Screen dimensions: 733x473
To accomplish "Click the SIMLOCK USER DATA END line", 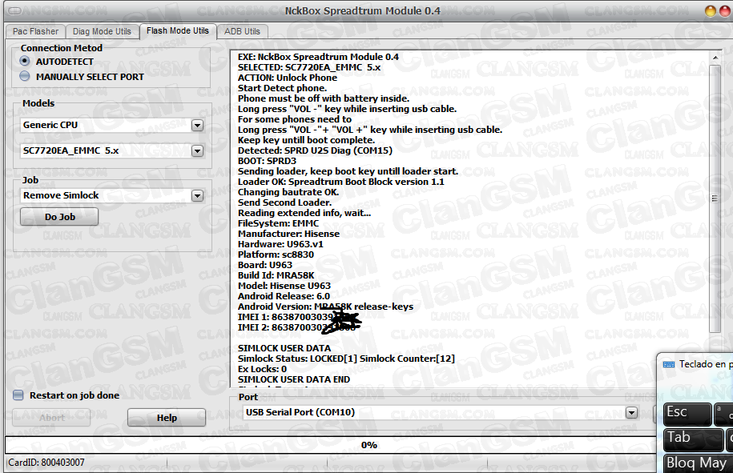I will 293,379.
